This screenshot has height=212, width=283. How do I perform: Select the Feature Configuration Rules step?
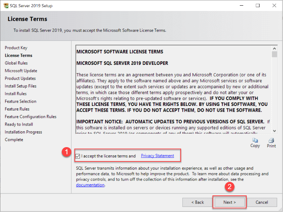click(x=31, y=117)
